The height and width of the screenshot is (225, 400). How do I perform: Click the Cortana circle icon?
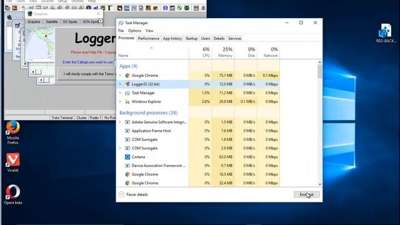(127, 157)
